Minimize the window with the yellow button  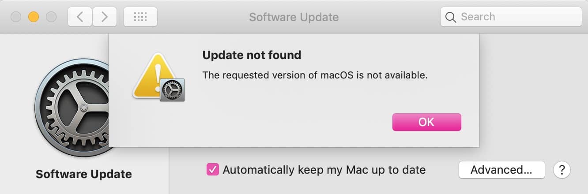(x=34, y=17)
